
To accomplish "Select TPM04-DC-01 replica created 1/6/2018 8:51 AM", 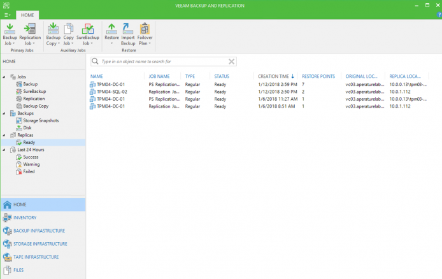I will pos(259,106).
